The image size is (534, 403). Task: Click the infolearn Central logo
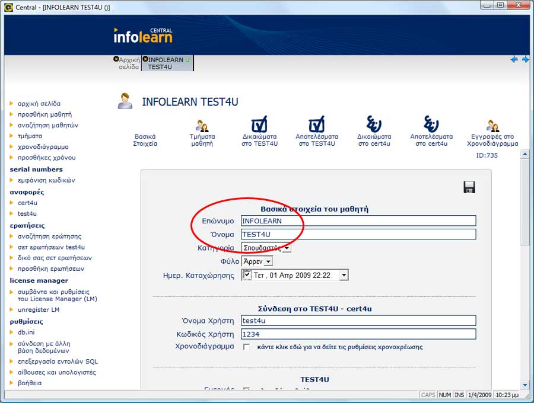(143, 36)
